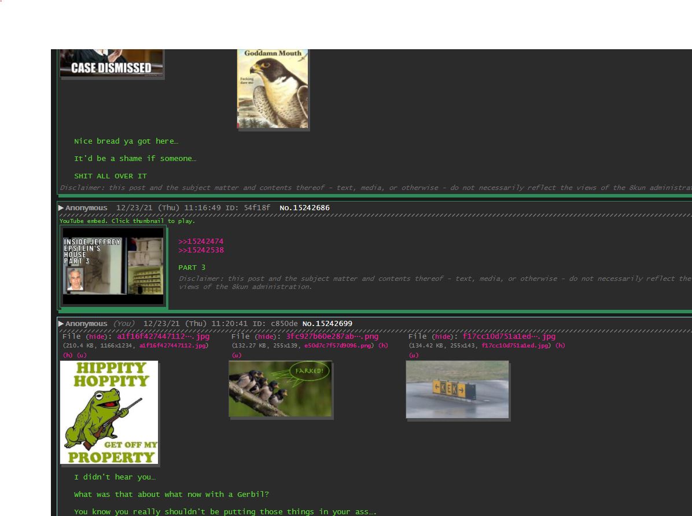
Task: Follow the >>15242474 reply link
Action: point(201,241)
